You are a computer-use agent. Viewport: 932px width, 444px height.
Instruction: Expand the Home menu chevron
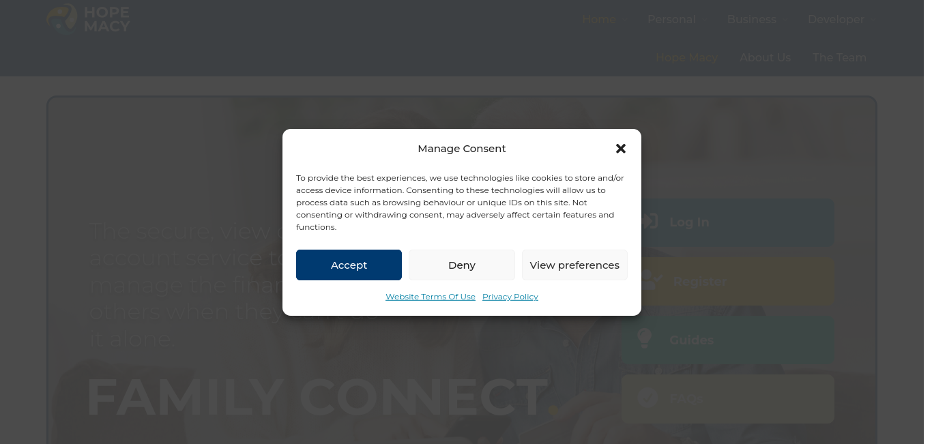tap(626, 20)
